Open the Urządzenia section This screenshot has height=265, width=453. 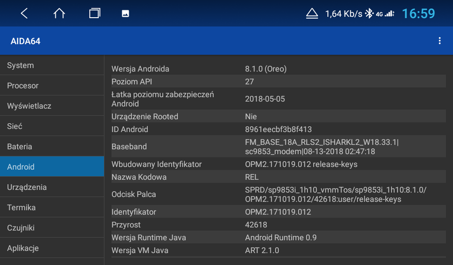52,187
